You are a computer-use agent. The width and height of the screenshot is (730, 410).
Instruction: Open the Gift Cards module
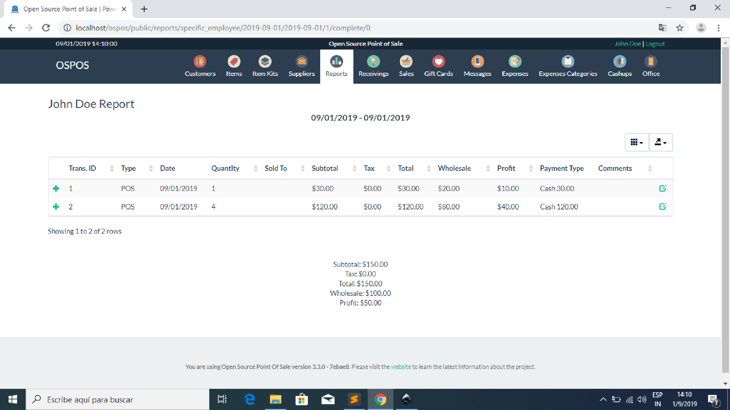tap(439, 66)
